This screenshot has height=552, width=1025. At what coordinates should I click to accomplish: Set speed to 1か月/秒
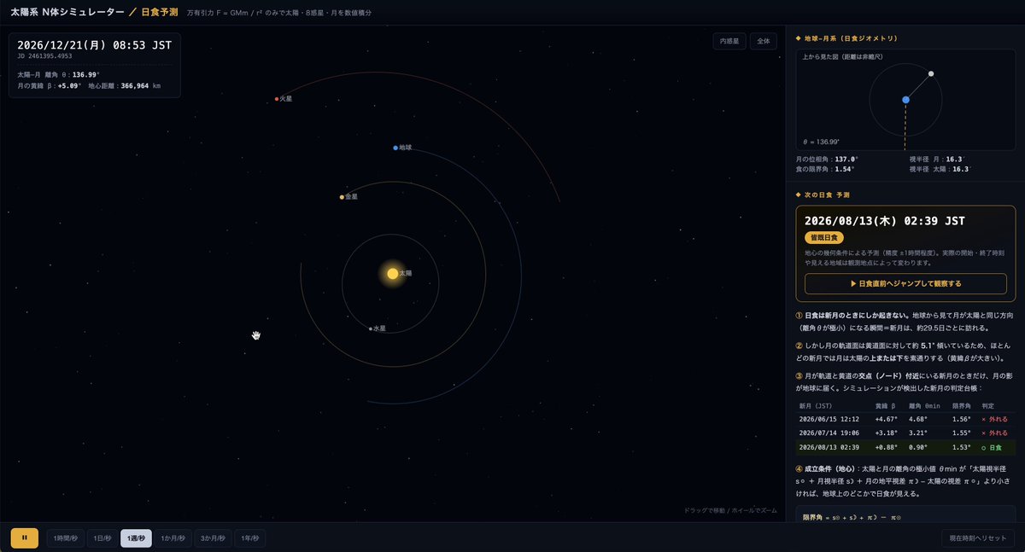pos(173,538)
